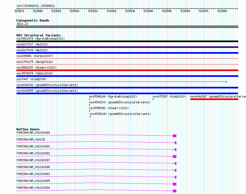Click the magenta exon block of NM_001242492
Screen dimensions: 246x194
175,157
